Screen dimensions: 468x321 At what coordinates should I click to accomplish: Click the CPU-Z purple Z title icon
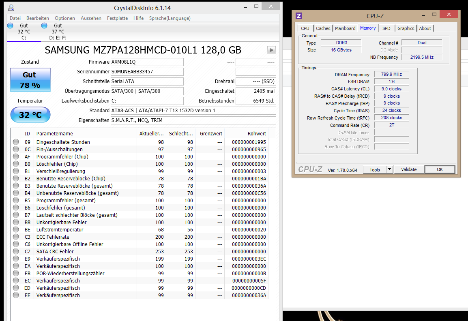299,16
